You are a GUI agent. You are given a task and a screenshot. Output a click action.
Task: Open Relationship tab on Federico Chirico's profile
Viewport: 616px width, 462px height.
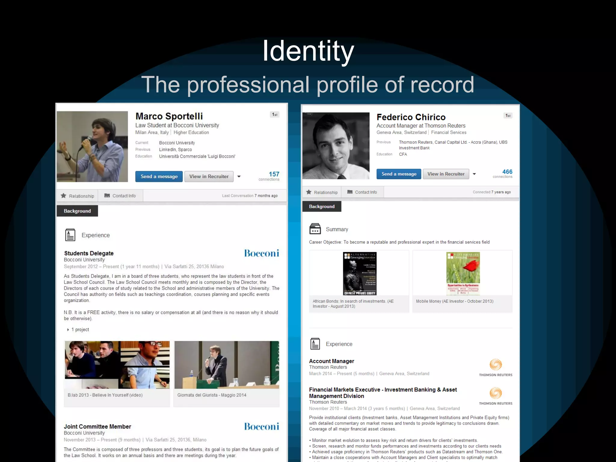click(322, 192)
